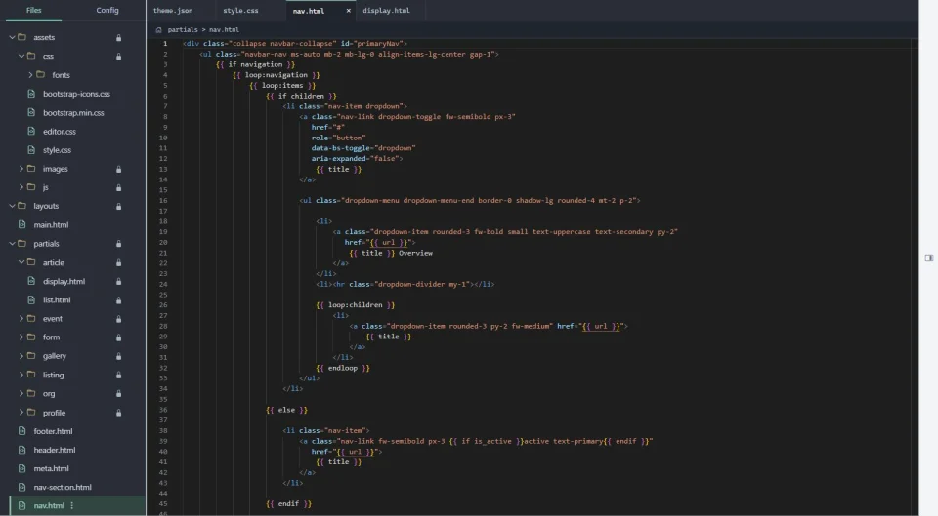
Task: Close the nav.html tab
Action: click(348, 11)
